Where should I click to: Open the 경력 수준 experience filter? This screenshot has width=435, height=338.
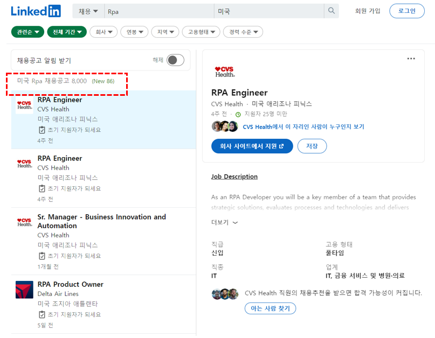tap(243, 32)
